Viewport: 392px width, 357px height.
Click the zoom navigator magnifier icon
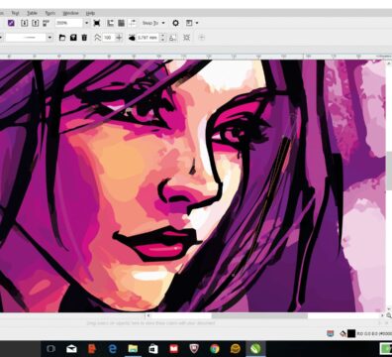pyautogui.click(x=389, y=315)
